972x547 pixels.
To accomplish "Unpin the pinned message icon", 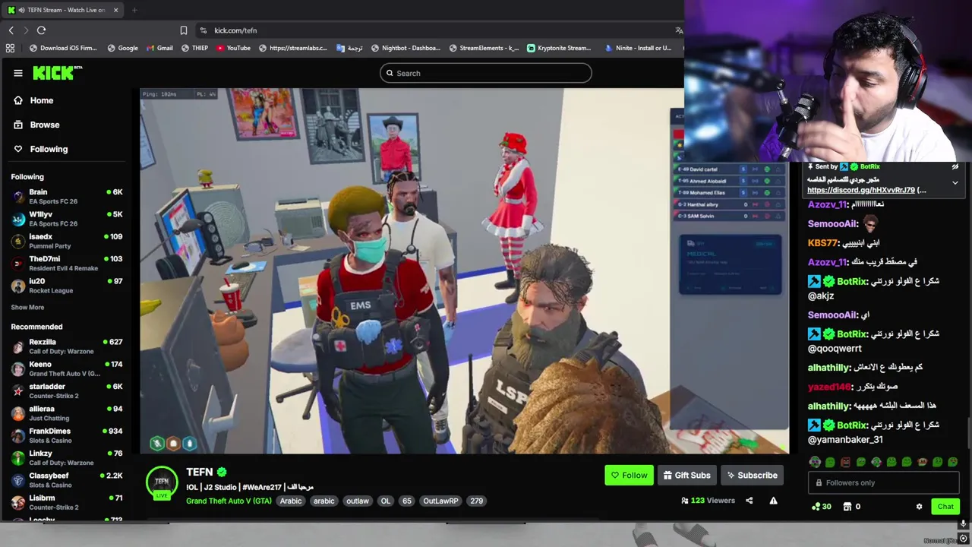I will coord(955,167).
